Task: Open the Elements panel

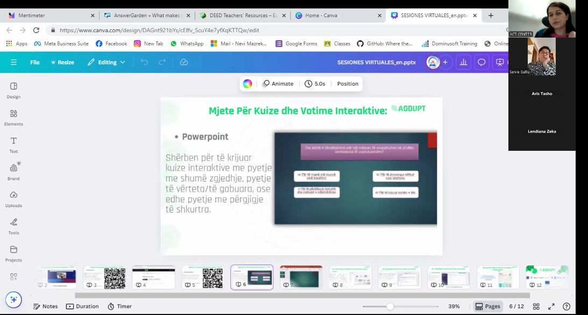Action: point(13,117)
